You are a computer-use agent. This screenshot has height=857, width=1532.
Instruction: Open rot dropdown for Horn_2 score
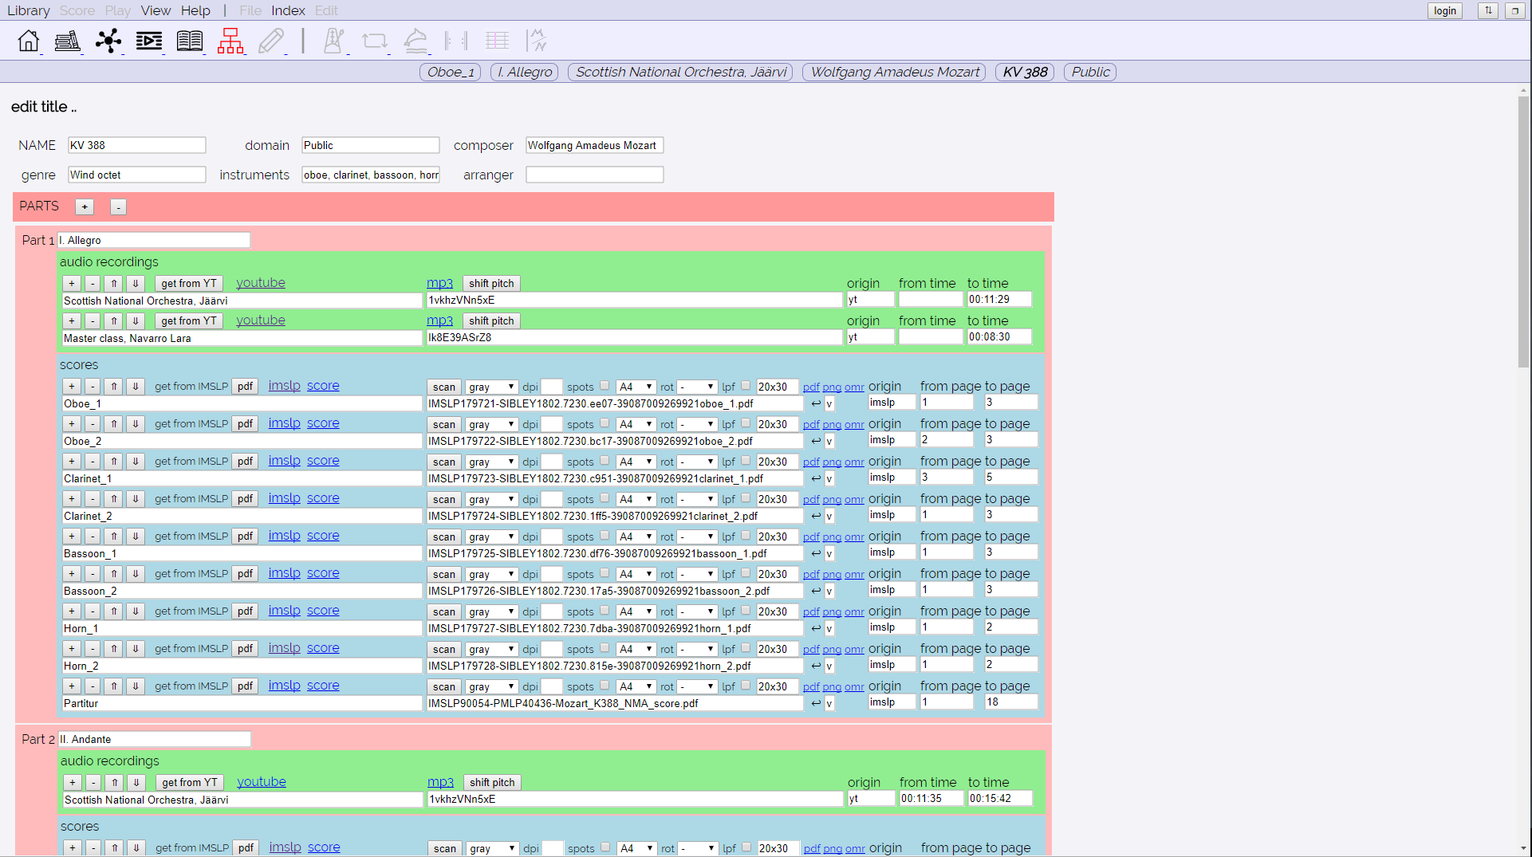(696, 649)
